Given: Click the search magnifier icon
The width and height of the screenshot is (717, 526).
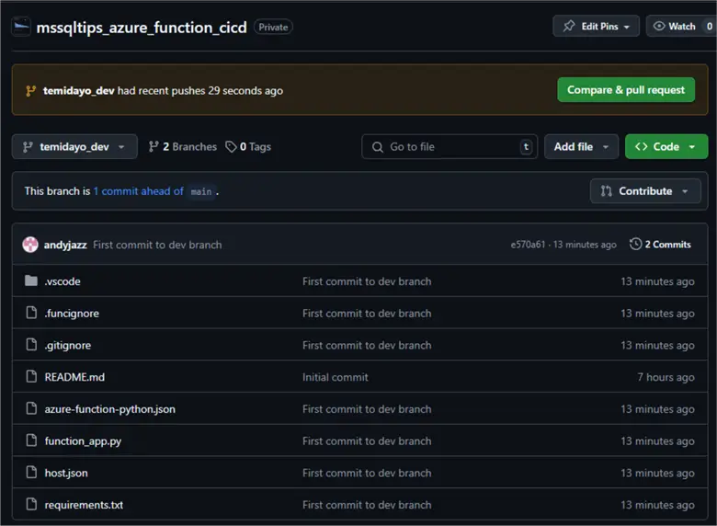Looking at the screenshot, I should [x=377, y=147].
